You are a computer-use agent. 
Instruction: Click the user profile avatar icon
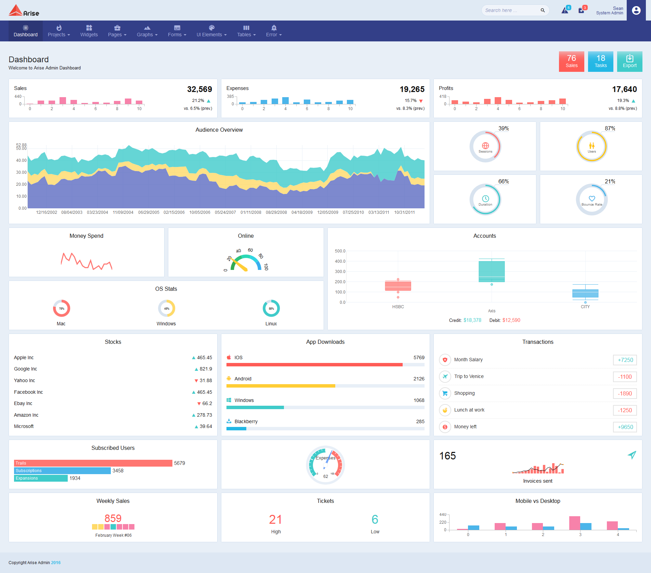coord(636,10)
